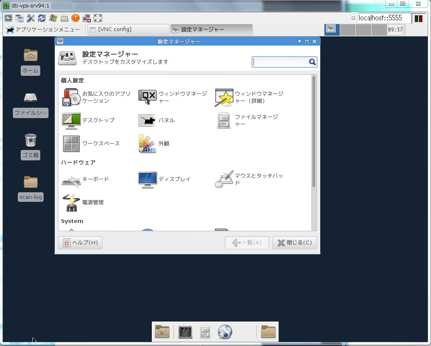The width and height of the screenshot is (431, 346).
Task: Click the VNC viewer refresh screen icon
Action: click(x=42, y=18)
